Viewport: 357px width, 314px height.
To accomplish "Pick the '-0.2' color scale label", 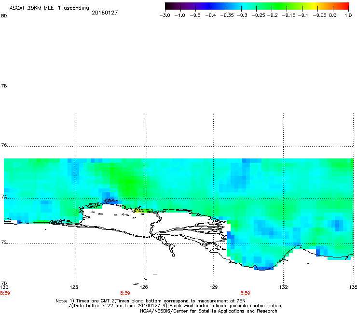I will click(x=272, y=15).
